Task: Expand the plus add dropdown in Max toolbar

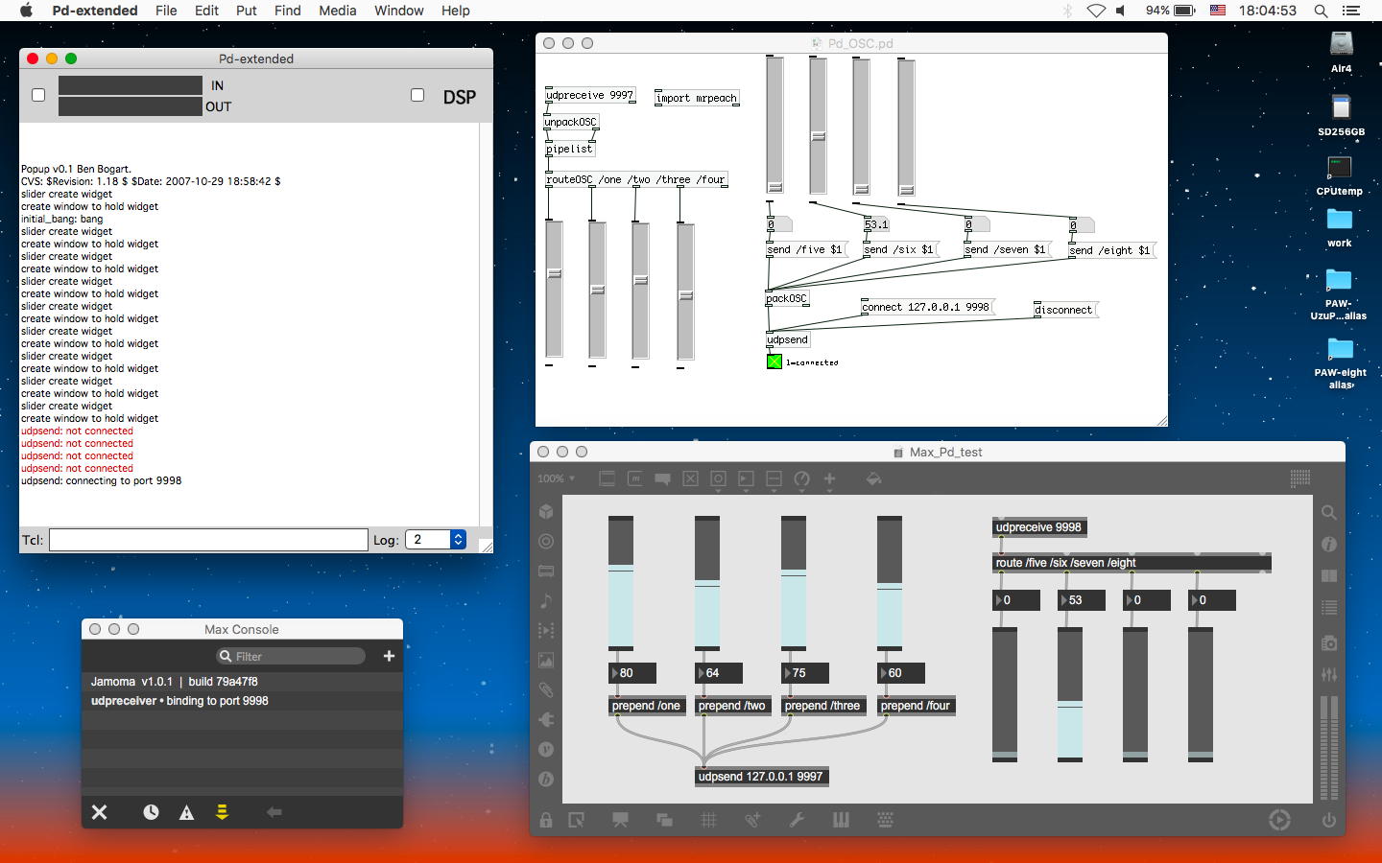Action: point(829,478)
